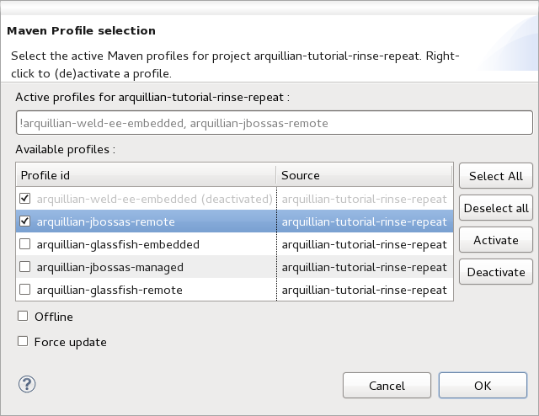Screen dimensions: 539x416
Task: Enable arquillian-jbossas-managed profile checkbox
Action: pos(24,267)
